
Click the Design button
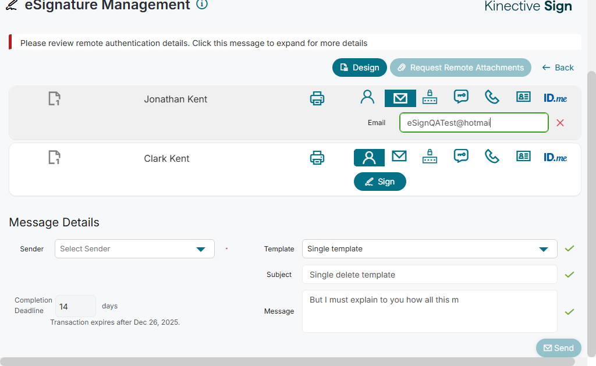pyautogui.click(x=360, y=67)
